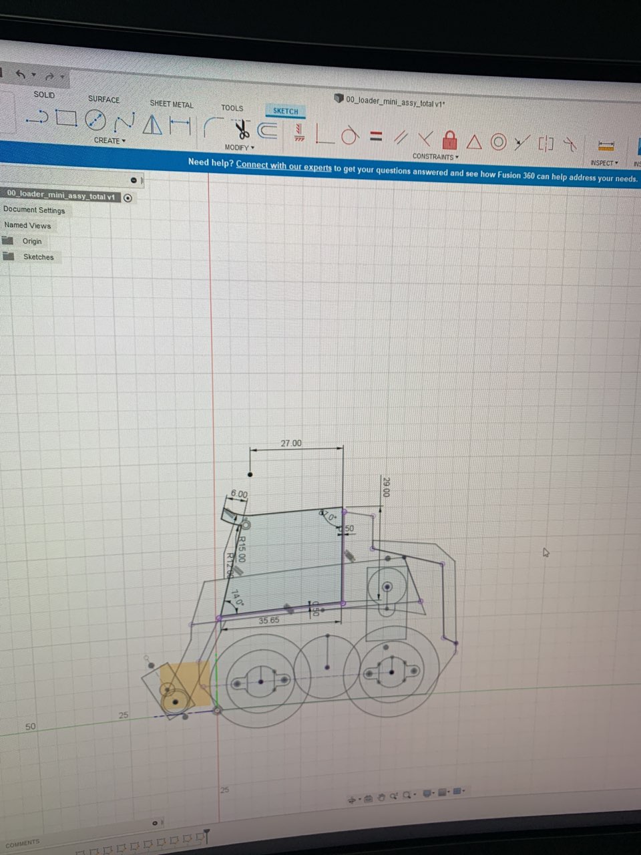Follow the Connect with our experts link
This screenshot has width=641, height=855.
[284, 166]
